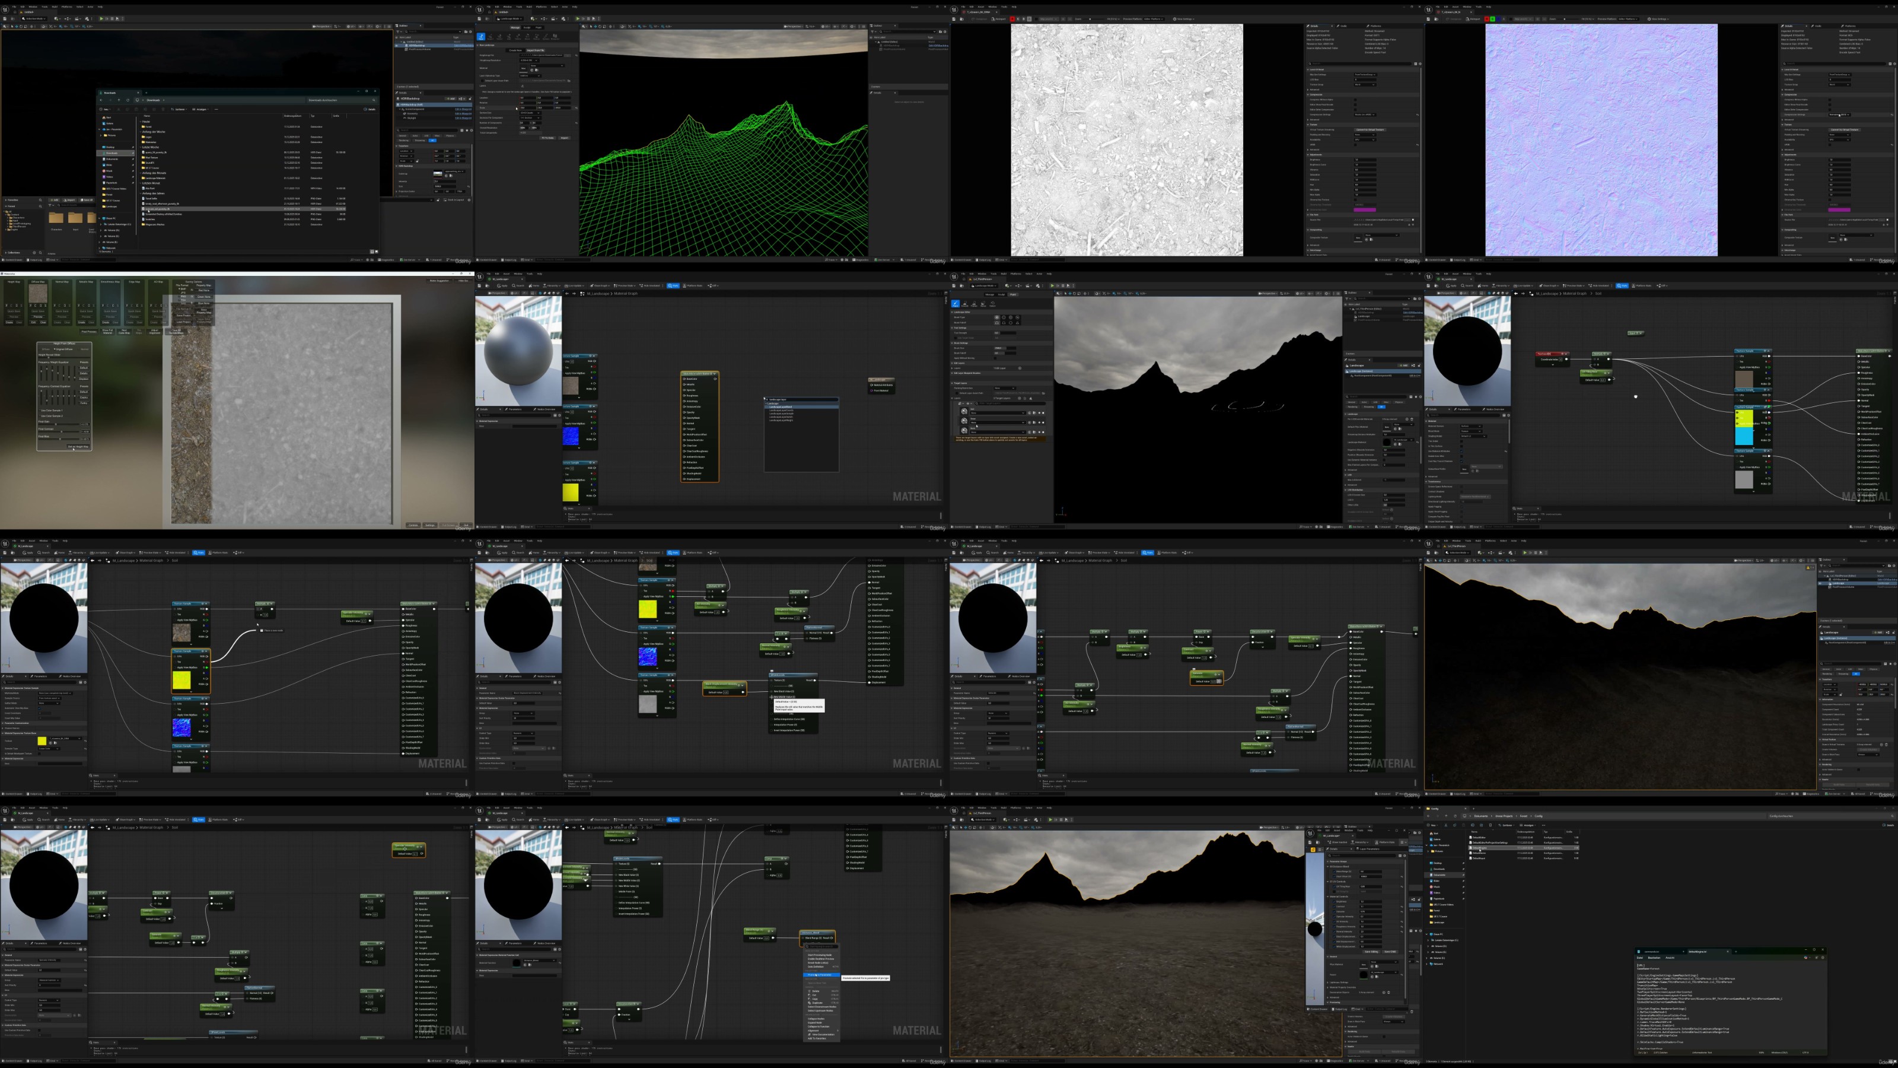Screen dimensions: 1898x1068
Task: Click Set as Height Map button in Materialize
Action: pos(78,447)
